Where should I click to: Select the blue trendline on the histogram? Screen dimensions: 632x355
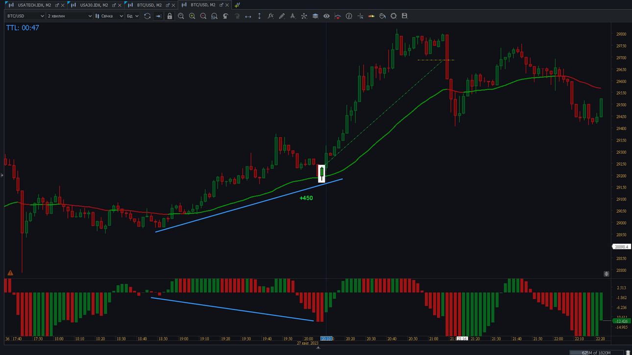point(232,309)
